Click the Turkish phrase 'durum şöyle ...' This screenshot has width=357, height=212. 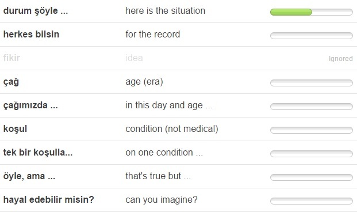coord(36,11)
